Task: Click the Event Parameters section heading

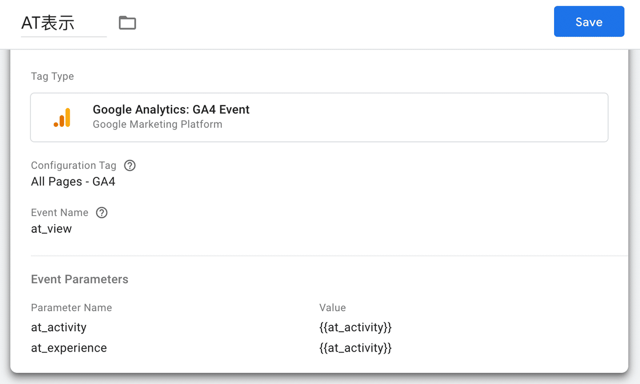Action: pos(79,279)
